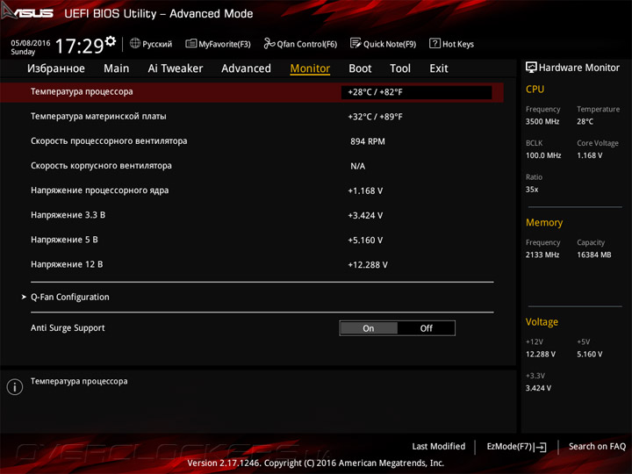
Task: Open Quick Note(F9)
Action: (x=383, y=44)
